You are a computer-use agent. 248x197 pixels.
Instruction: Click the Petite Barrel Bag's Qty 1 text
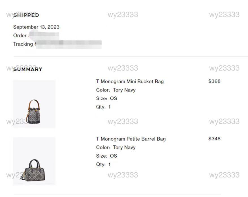[103, 164]
